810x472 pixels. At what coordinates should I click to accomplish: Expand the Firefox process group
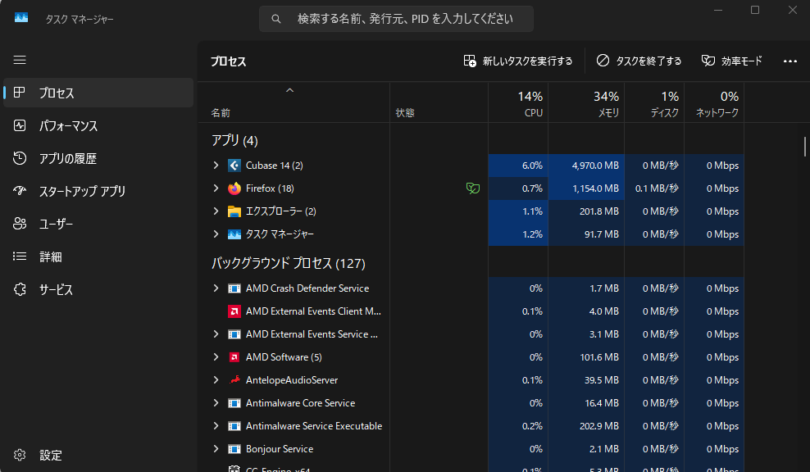tap(216, 188)
